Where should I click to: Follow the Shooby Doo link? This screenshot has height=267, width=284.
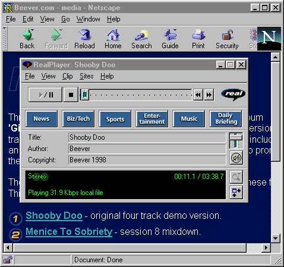[54, 215]
